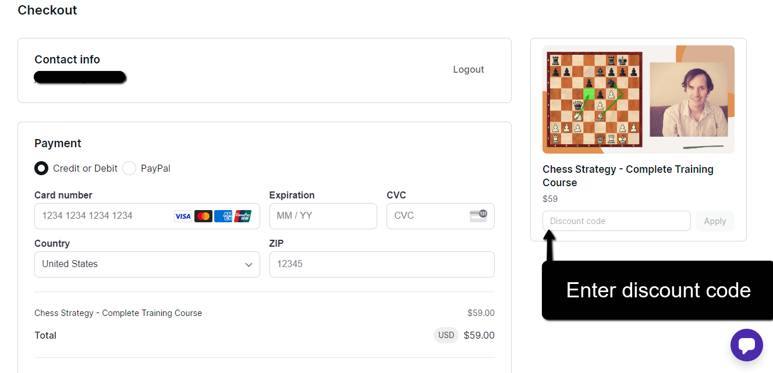773x373 pixels.
Task: Click the Discount code input box
Action: coord(616,221)
